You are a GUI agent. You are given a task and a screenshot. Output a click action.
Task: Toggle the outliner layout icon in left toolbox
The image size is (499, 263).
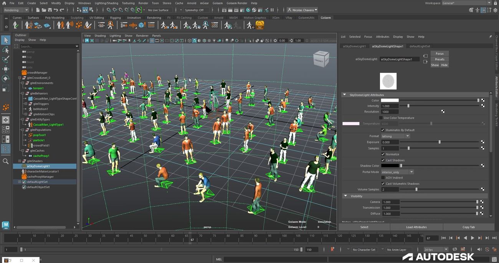(6, 149)
